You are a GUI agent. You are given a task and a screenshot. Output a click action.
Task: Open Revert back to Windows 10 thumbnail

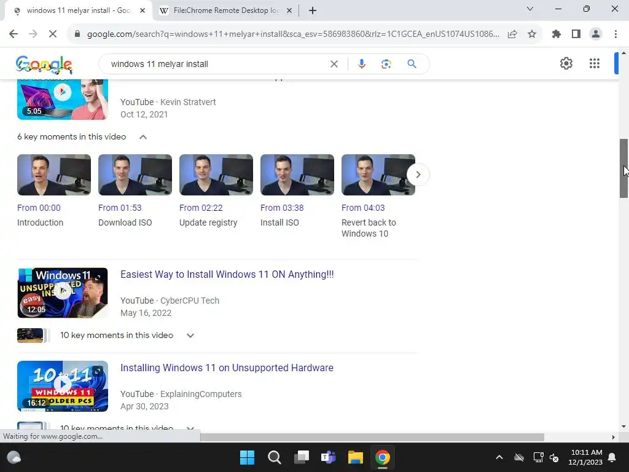tap(378, 175)
